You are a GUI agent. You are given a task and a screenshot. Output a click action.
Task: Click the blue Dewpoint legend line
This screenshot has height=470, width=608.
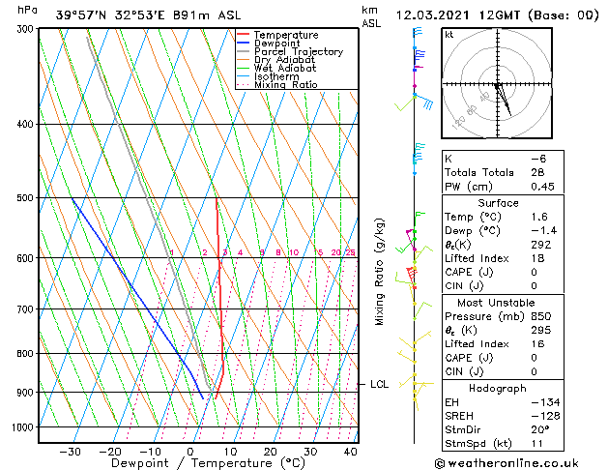[x=243, y=44]
